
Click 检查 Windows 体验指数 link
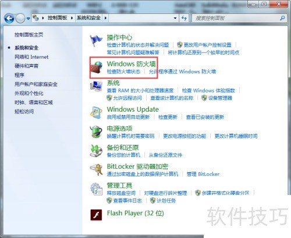[208, 90]
